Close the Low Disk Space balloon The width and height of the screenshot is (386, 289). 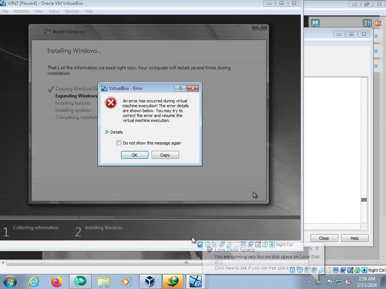317,248
